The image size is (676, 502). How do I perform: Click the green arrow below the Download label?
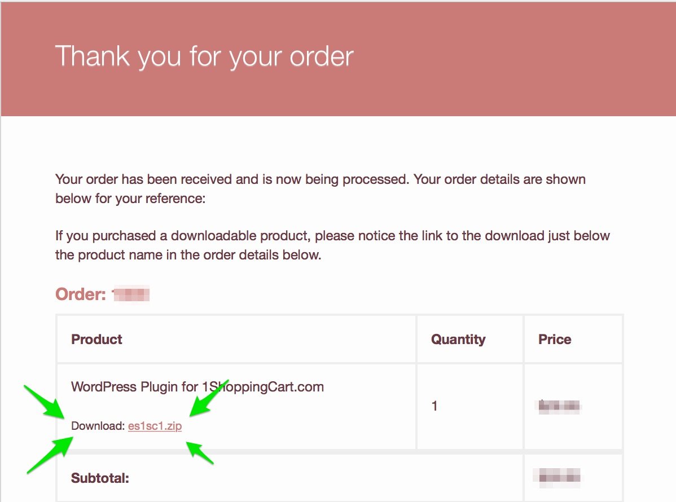pos(50,455)
